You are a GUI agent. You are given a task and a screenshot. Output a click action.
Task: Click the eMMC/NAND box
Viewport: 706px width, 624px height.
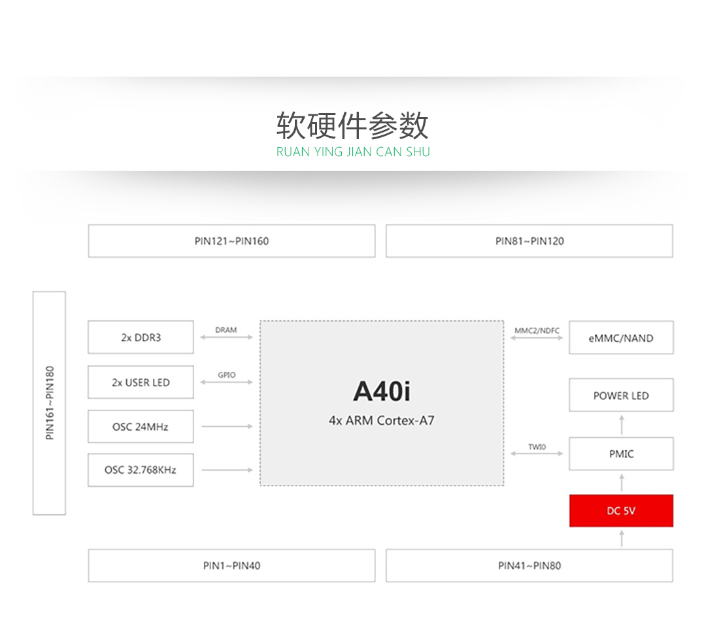click(x=620, y=338)
